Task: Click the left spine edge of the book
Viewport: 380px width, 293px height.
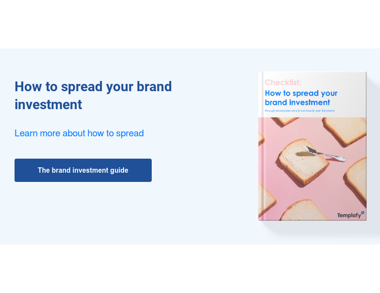Action: click(x=260, y=146)
